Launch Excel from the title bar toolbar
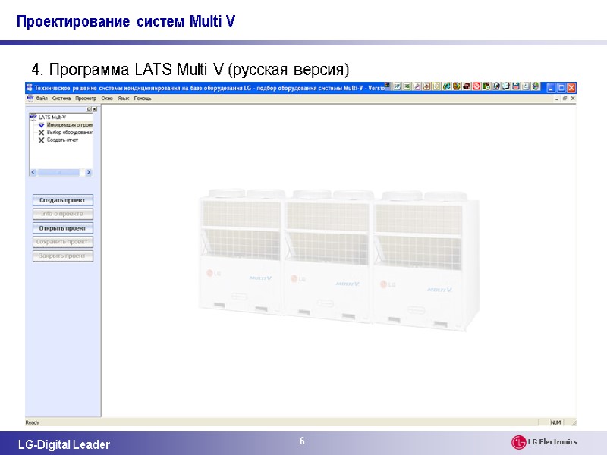607x455 pixels. (407, 88)
